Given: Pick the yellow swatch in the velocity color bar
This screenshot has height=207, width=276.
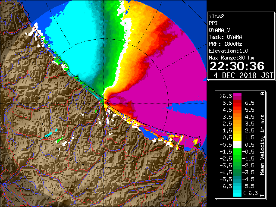Looking at the screenshot, I should pos(237,138).
